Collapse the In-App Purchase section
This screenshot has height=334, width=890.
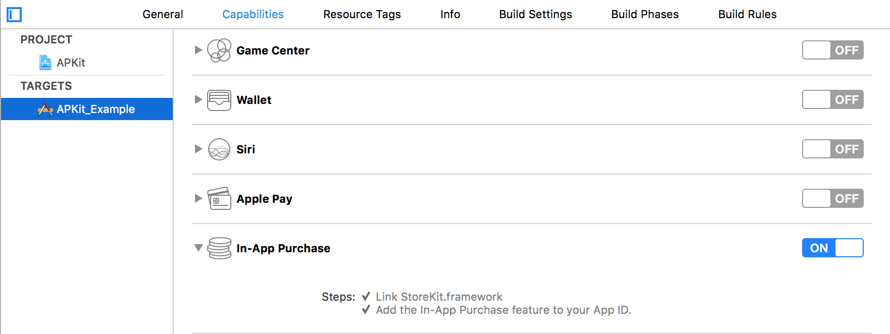click(x=199, y=248)
